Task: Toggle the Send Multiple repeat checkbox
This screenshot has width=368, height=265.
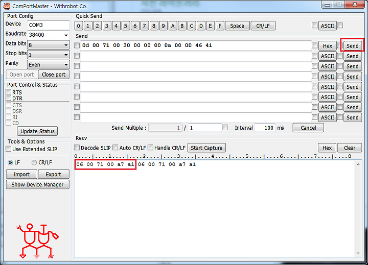Action: tap(225, 128)
